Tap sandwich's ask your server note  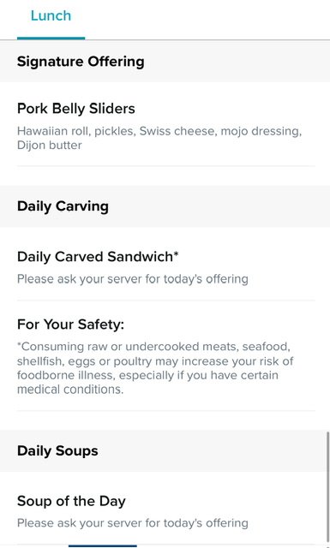(133, 279)
